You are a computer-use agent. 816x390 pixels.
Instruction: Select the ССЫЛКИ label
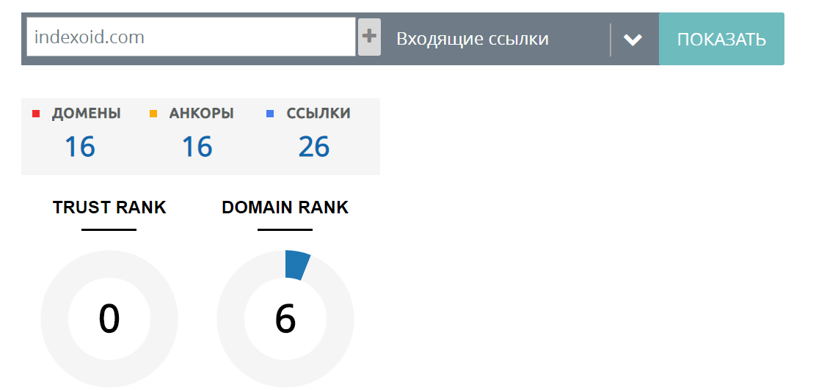tap(318, 114)
